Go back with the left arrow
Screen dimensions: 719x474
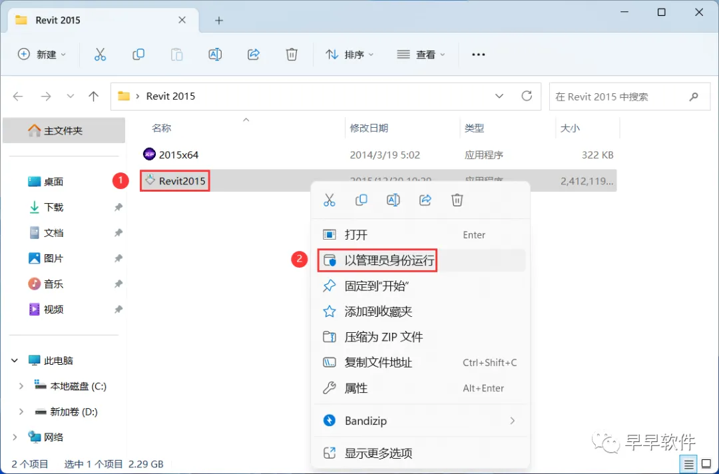point(18,97)
